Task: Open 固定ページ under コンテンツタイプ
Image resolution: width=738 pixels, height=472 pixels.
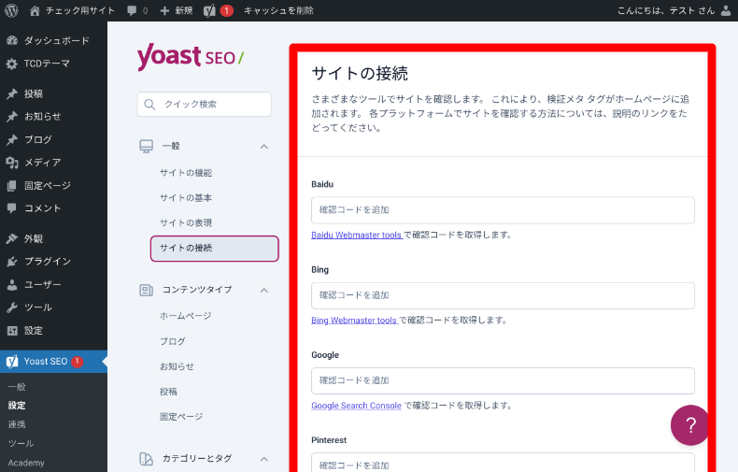Action: pos(181,417)
